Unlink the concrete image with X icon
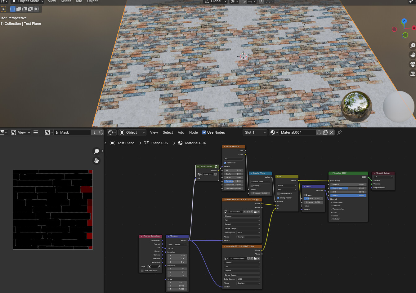416x293 pixels. (x=258, y=258)
